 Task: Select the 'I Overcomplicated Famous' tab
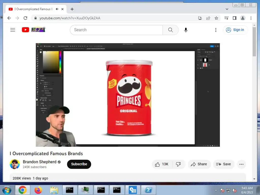[x=36, y=9]
